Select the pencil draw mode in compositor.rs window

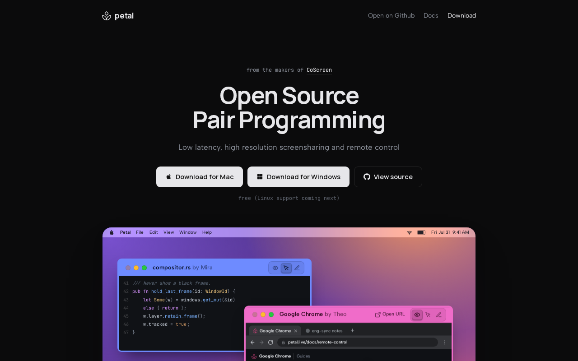[x=297, y=268]
